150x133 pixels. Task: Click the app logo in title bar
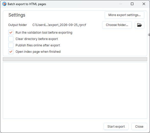pyautogui.click(x=4, y=4)
